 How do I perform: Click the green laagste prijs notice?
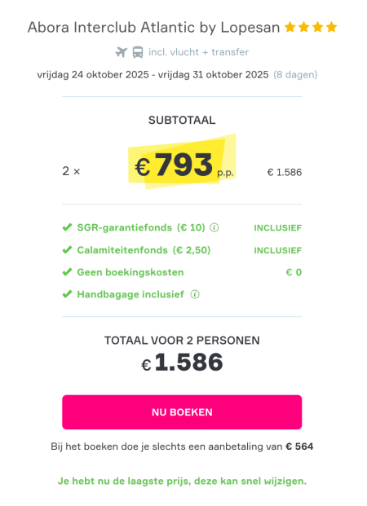182,482
